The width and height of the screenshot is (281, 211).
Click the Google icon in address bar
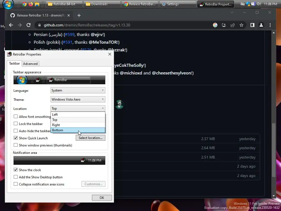pos(215,25)
